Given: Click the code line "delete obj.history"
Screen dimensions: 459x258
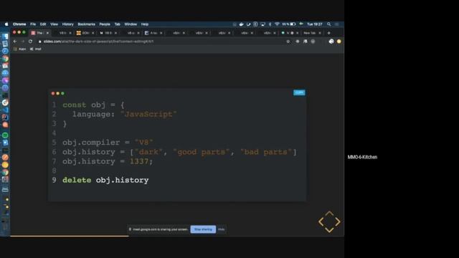Looking at the screenshot, I should pyautogui.click(x=105, y=180).
